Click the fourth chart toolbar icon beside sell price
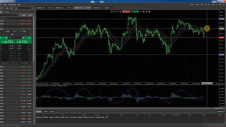226x127 pixels. (120, 12)
